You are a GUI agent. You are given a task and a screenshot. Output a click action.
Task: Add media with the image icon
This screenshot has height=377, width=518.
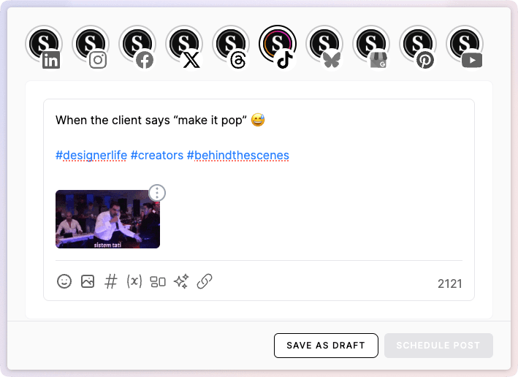(x=88, y=281)
